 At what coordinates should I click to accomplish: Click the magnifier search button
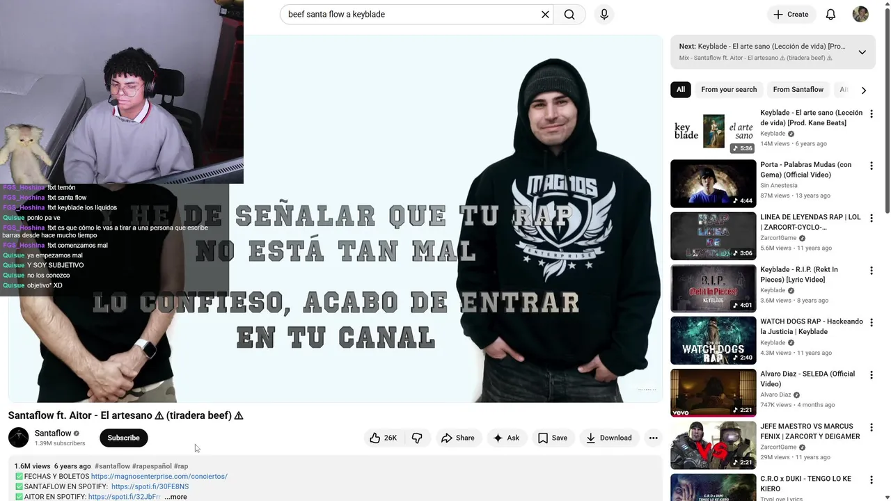point(569,14)
